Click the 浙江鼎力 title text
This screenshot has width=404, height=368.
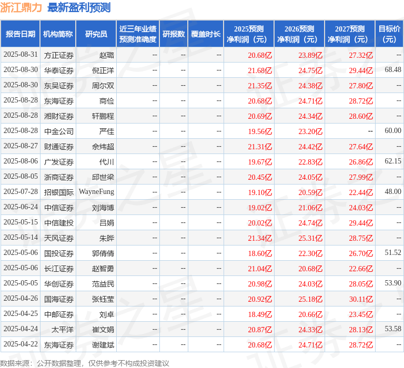coord(21,7)
